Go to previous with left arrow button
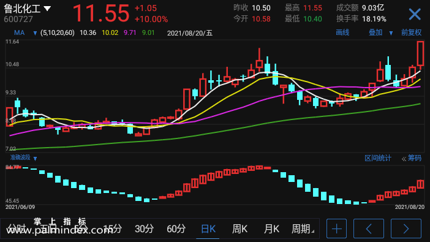430x242 pixels. [369, 229]
